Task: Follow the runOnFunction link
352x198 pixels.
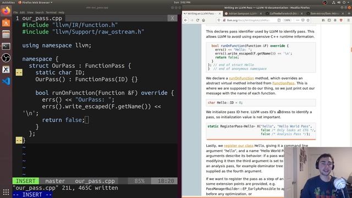Action: pos(241,78)
